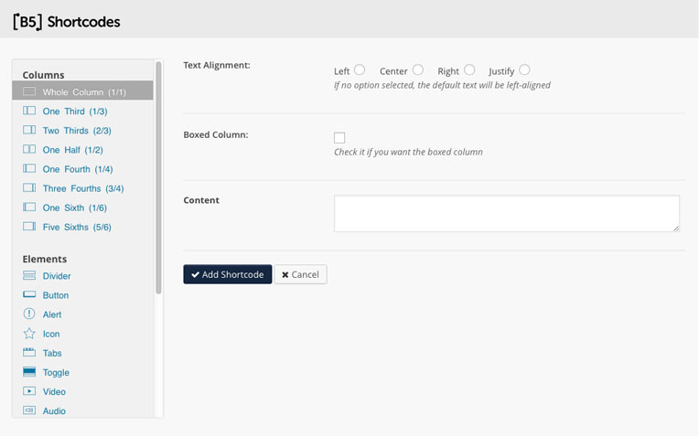
Task: Select the Toggle element icon
Action: click(x=29, y=371)
